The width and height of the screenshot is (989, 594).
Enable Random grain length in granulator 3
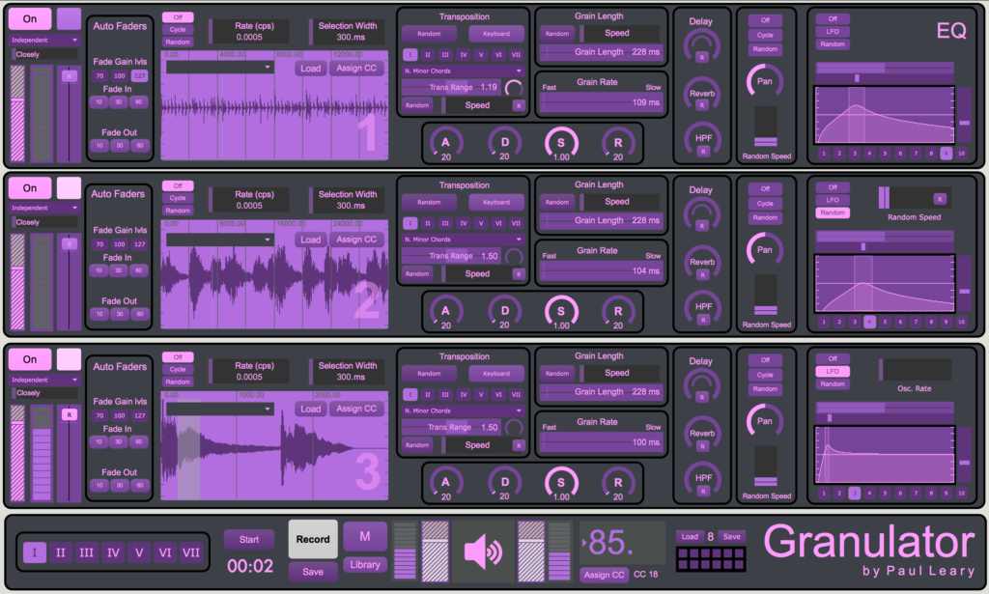[557, 373]
